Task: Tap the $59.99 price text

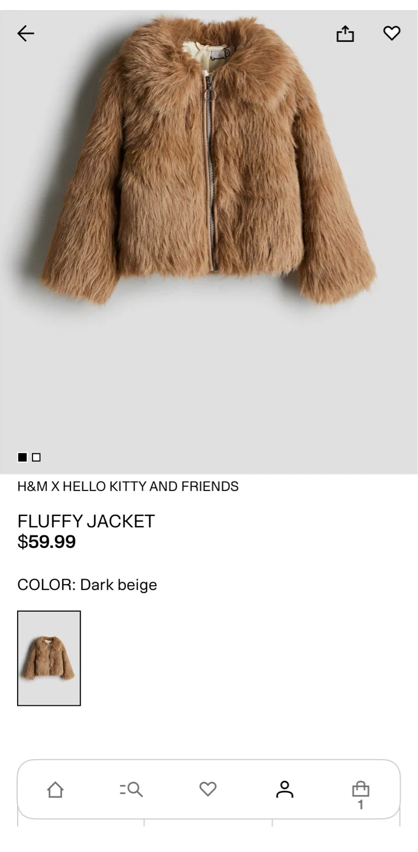Action: [x=47, y=541]
